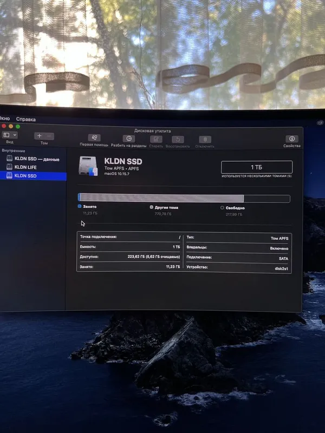Screen dimensions: 325x433
Task: Expand the Вид dropdown chevron
Action: coord(15,135)
